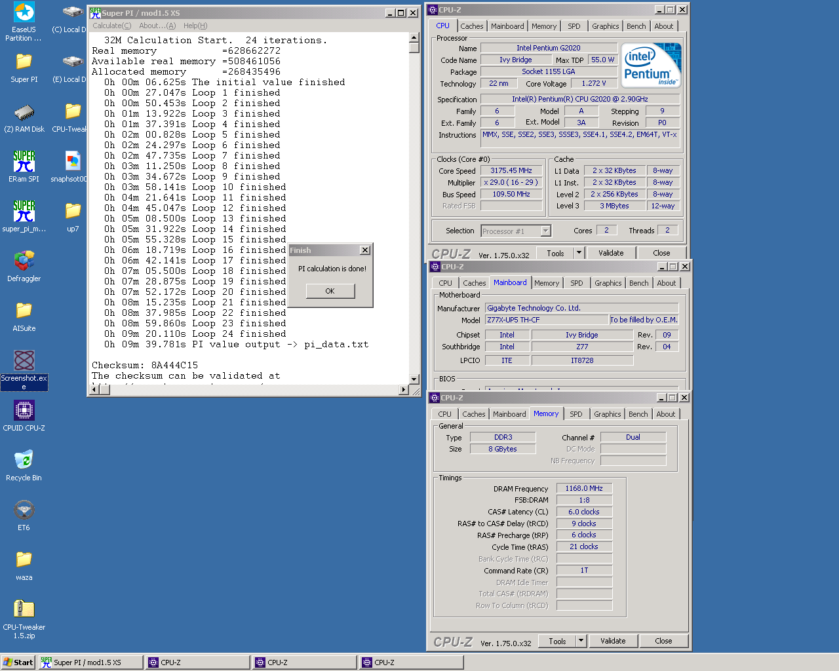Open the (E) Local Disk shortcut

point(73,62)
